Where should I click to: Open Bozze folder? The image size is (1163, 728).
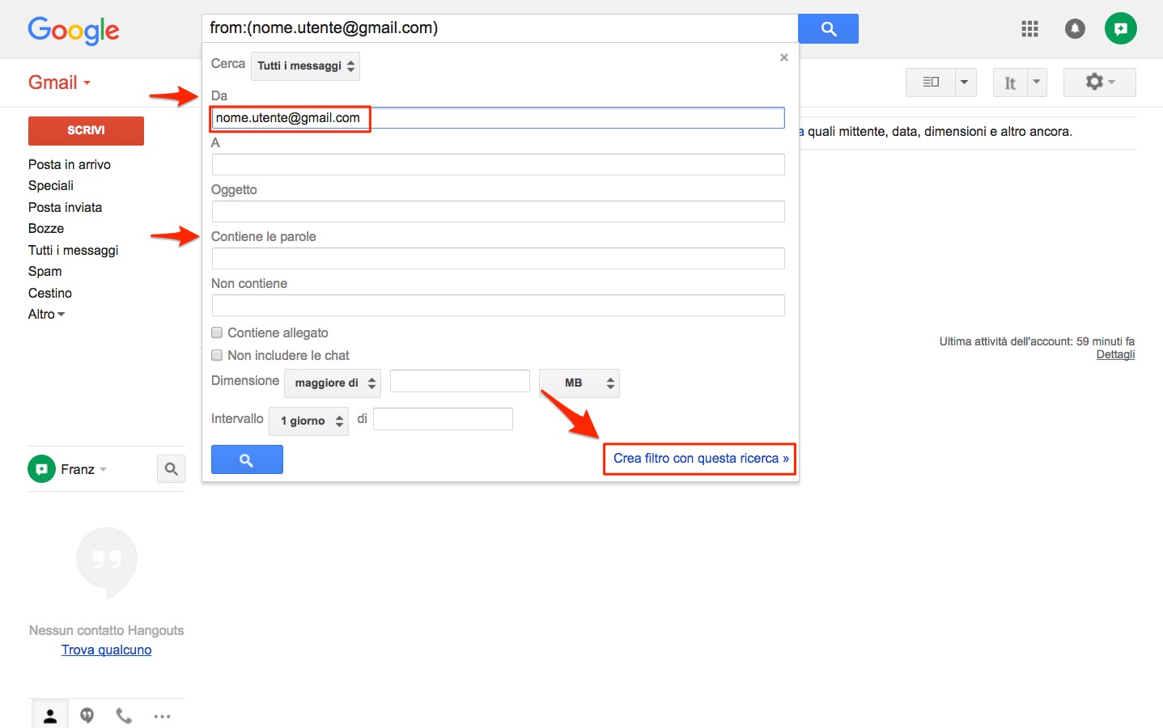(46, 228)
